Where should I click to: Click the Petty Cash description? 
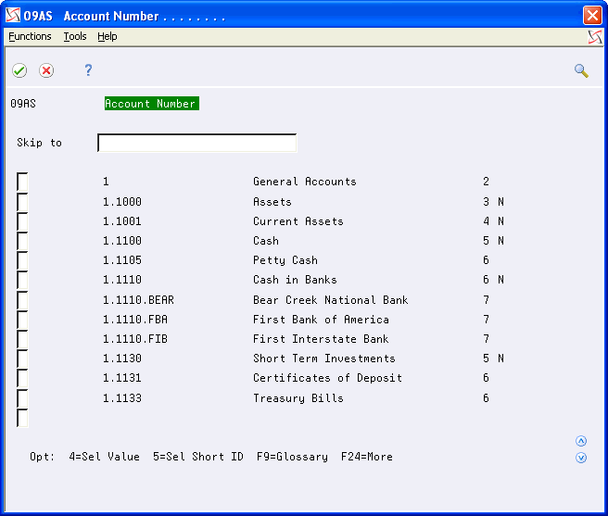pos(285,260)
